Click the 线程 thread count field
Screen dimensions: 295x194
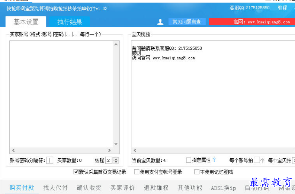tap(109, 160)
